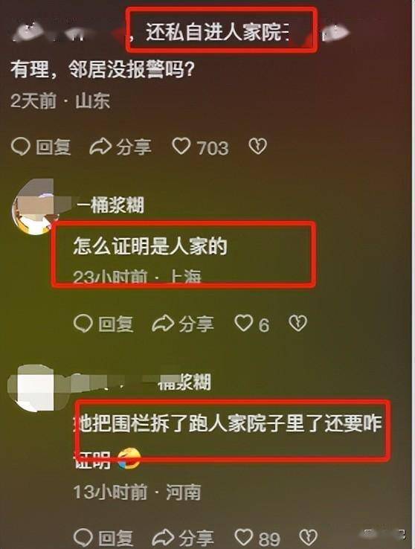Viewport: 415px width, 549px height.
Task: Tap broken heart under the Shanghai comment
Action: coord(297,323)
